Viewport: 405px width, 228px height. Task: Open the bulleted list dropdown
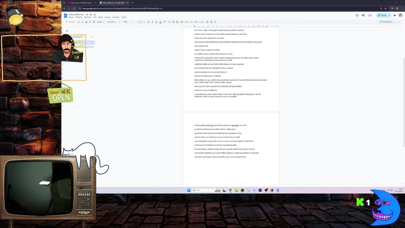click(197, 22)
